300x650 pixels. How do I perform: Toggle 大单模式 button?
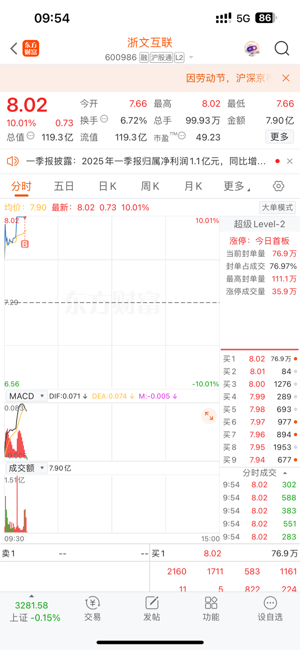[277, 207]
